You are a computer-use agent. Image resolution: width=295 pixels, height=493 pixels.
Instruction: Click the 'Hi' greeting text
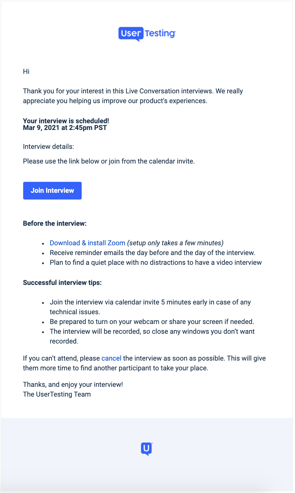coord(26,72)
